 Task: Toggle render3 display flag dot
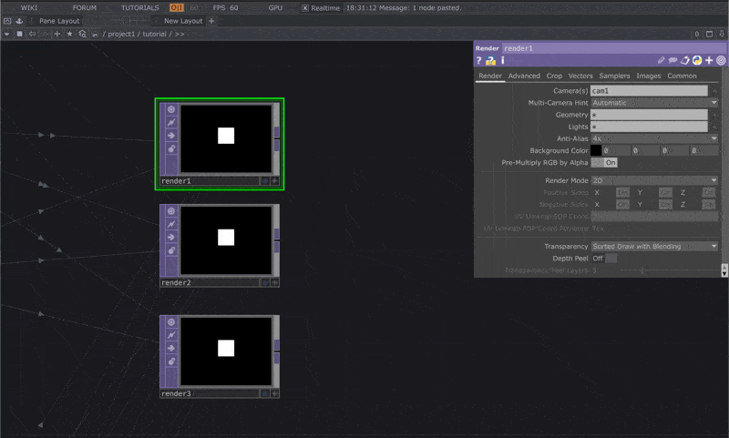(265, 393)
